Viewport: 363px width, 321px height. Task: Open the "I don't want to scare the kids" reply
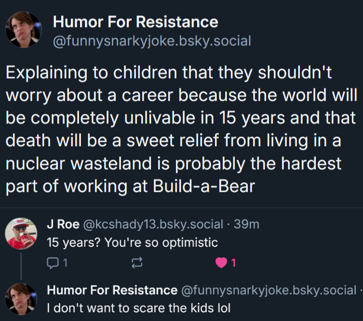[x=138, y=307]
